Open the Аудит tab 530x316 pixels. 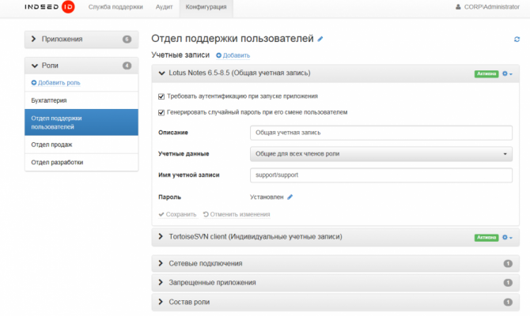[x=164, y=7]
